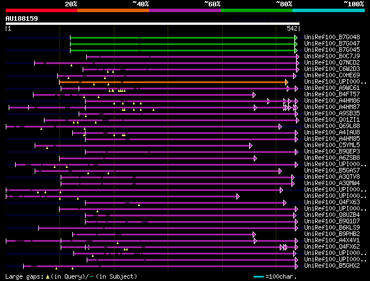Screen dimensions: 370x281
Task: Open hit UniRef100_A4HM86
Action: click(332, 101)
